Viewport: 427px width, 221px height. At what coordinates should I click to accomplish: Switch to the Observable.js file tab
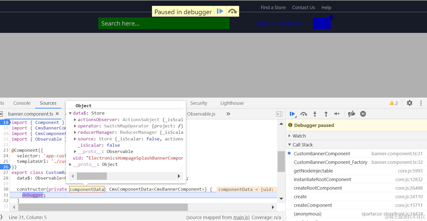[201, 114]
